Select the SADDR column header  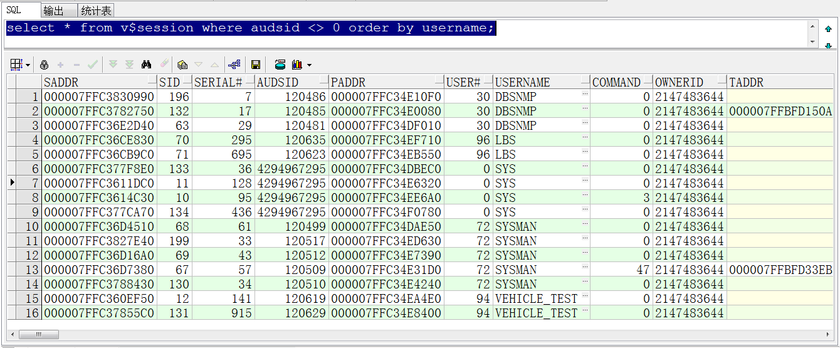(99, 82)
